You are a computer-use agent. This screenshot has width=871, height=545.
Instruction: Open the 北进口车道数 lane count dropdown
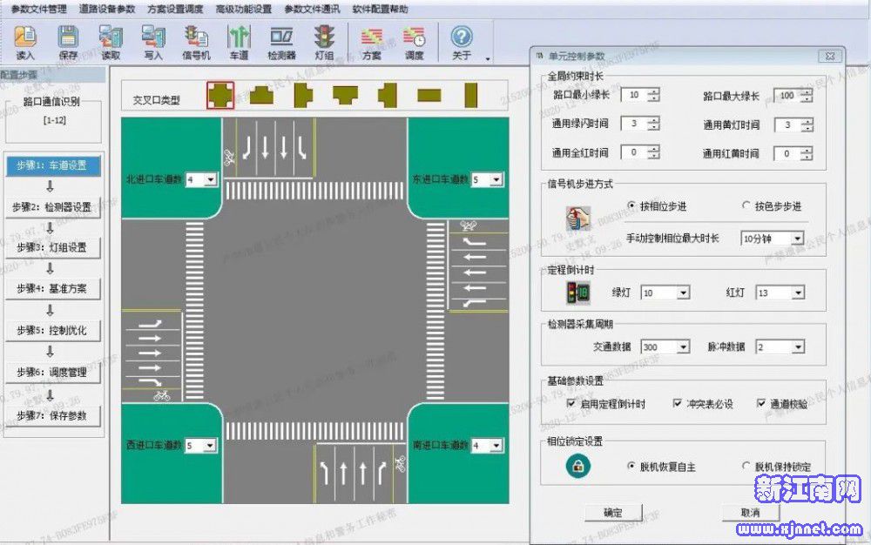210,180
